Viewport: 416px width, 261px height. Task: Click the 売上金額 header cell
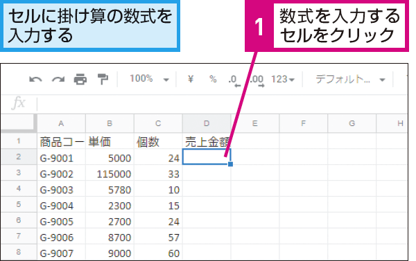pyautogui.click(x=207, y=141)
